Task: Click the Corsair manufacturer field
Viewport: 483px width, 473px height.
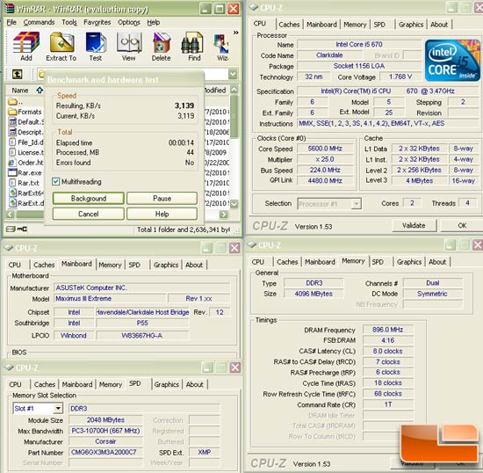Action: (105, 441)
